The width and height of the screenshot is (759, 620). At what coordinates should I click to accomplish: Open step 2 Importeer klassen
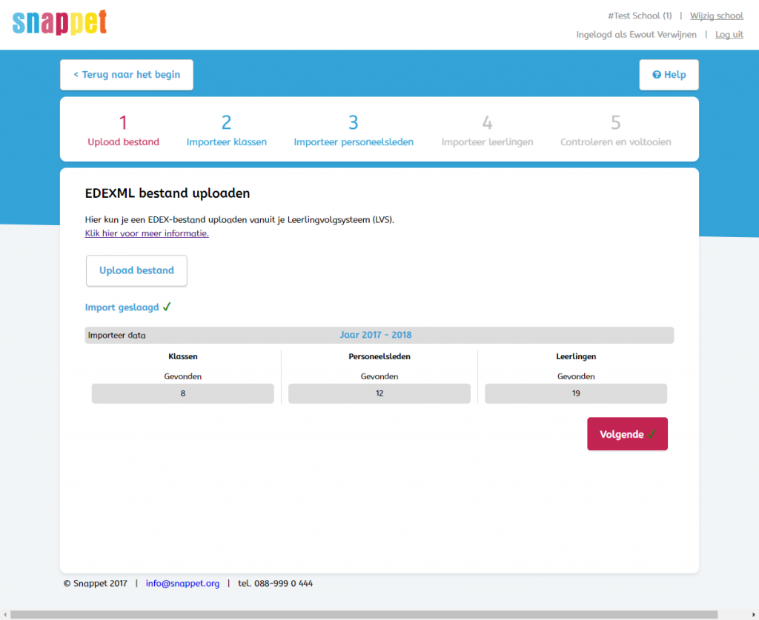tap(226, 130)
